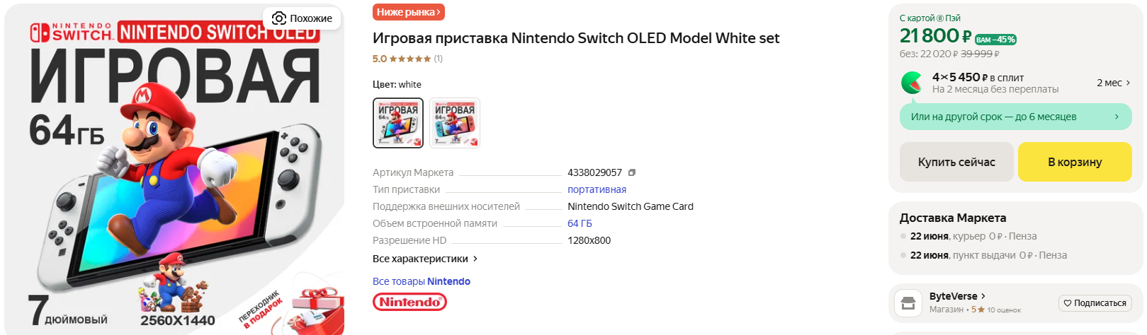This screenshot has width=1147, height=335.
Task: Click the Купить сейчас button
Action: coord(956,162)
